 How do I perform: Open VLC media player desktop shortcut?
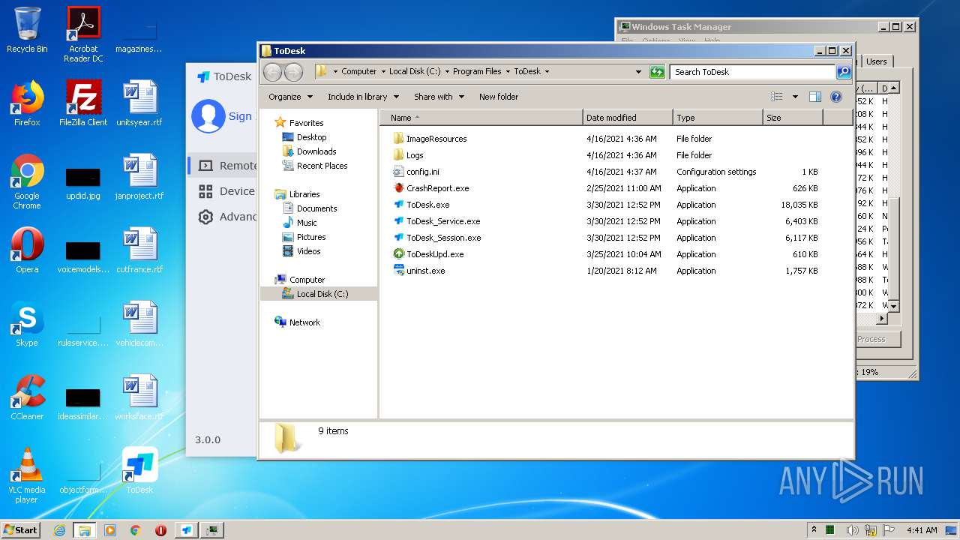tap(27, 475)
